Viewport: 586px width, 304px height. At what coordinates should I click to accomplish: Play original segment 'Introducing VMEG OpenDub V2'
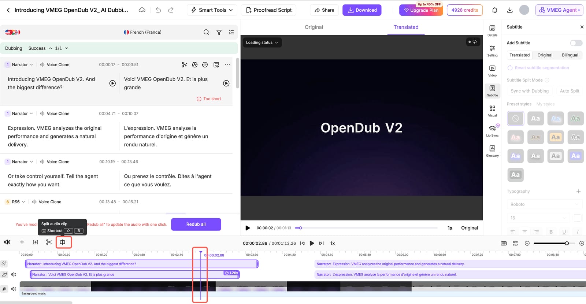coord(112,84)
